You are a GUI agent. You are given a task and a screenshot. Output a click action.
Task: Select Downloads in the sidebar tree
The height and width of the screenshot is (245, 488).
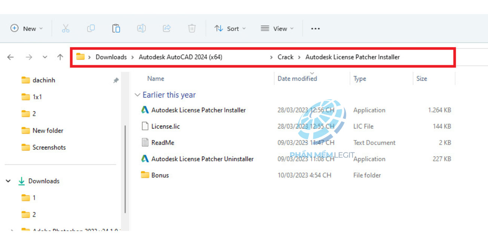pos(44,181)
